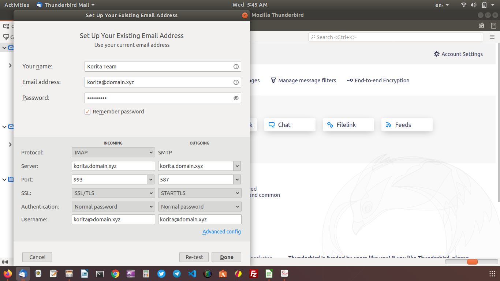The width and height of the screenshot is (500, 281).
Task: Uncheck Remember password
Action: click(87, 111)
